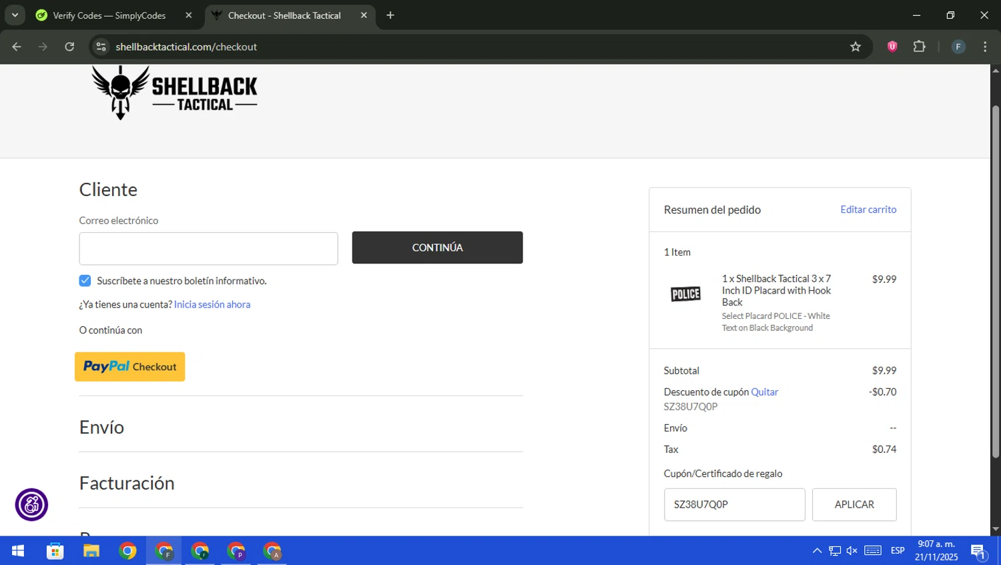1001x565 pixels.
Task: Click the browser back arrow
Action: (17, 47)
